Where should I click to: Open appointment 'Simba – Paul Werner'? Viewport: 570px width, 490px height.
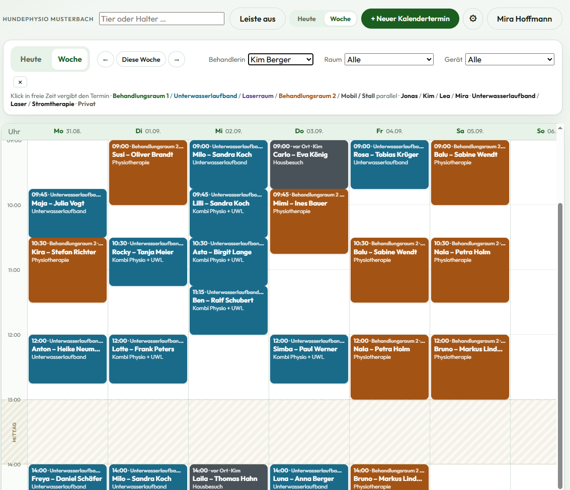click(309, 359)
